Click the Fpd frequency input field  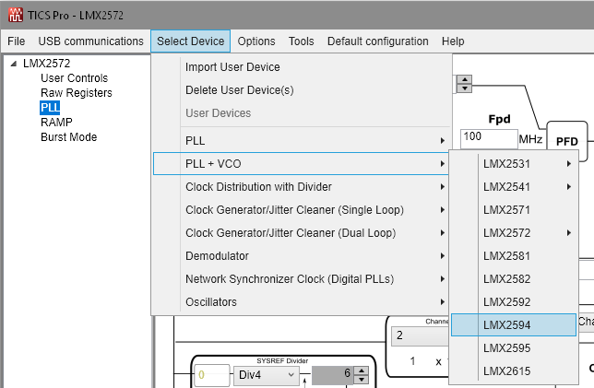point(487,136)
